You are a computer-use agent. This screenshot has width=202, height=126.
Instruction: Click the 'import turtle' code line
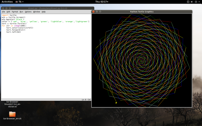pyautogui.click(x=9, y=15)
